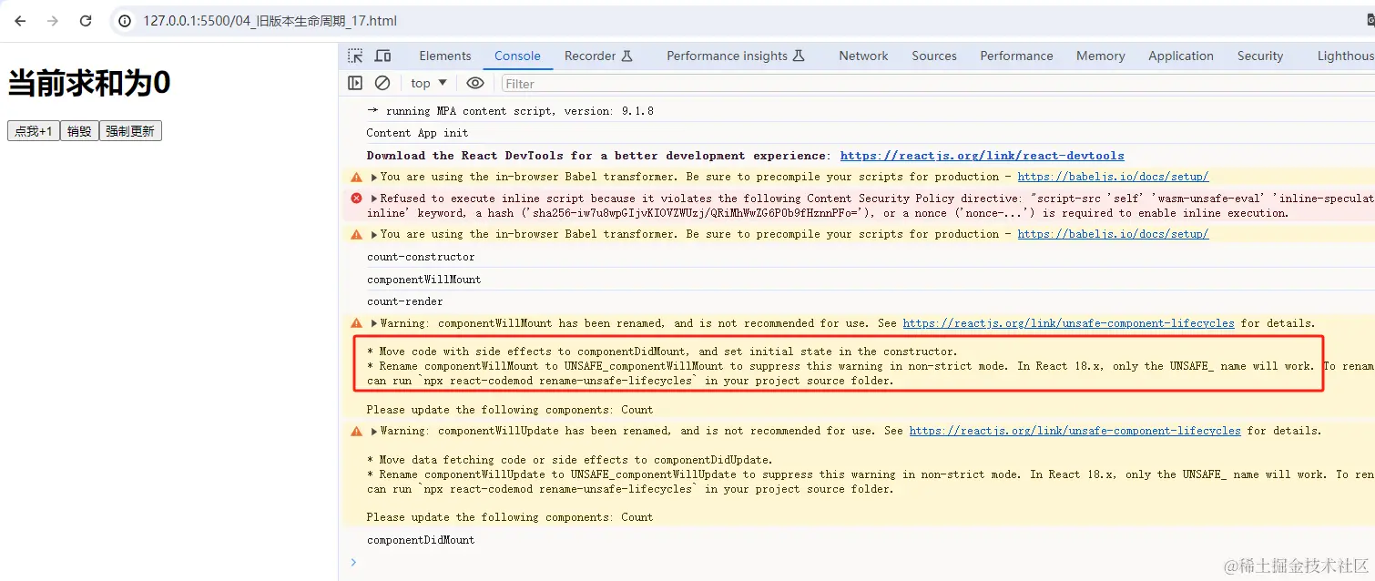Viewport: 1375px width, 581px height.
Task: Open the Sources tab
Action: (934, 56)
